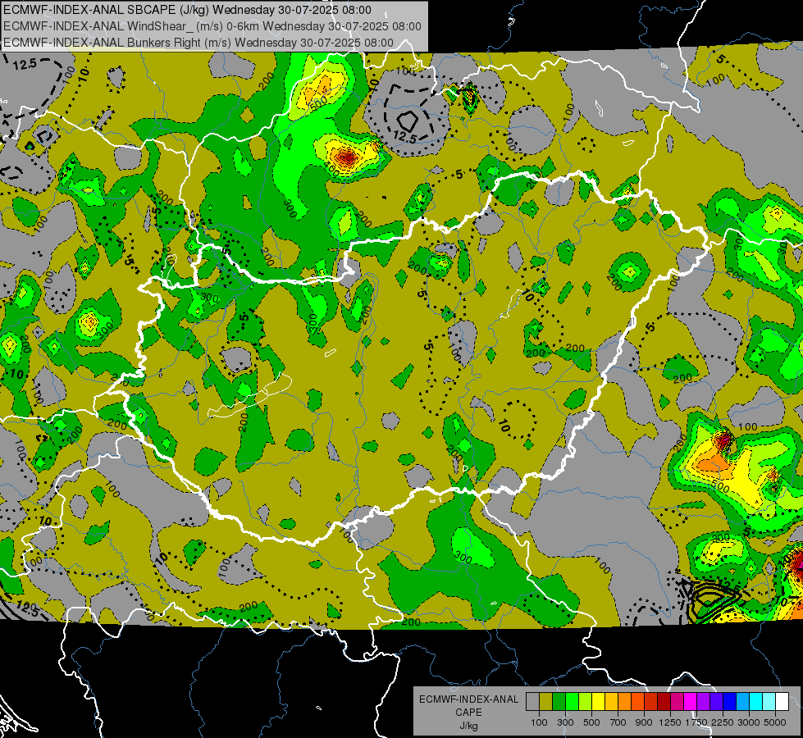Click the SBCAPE (J/kg) title line

[187, 10]
